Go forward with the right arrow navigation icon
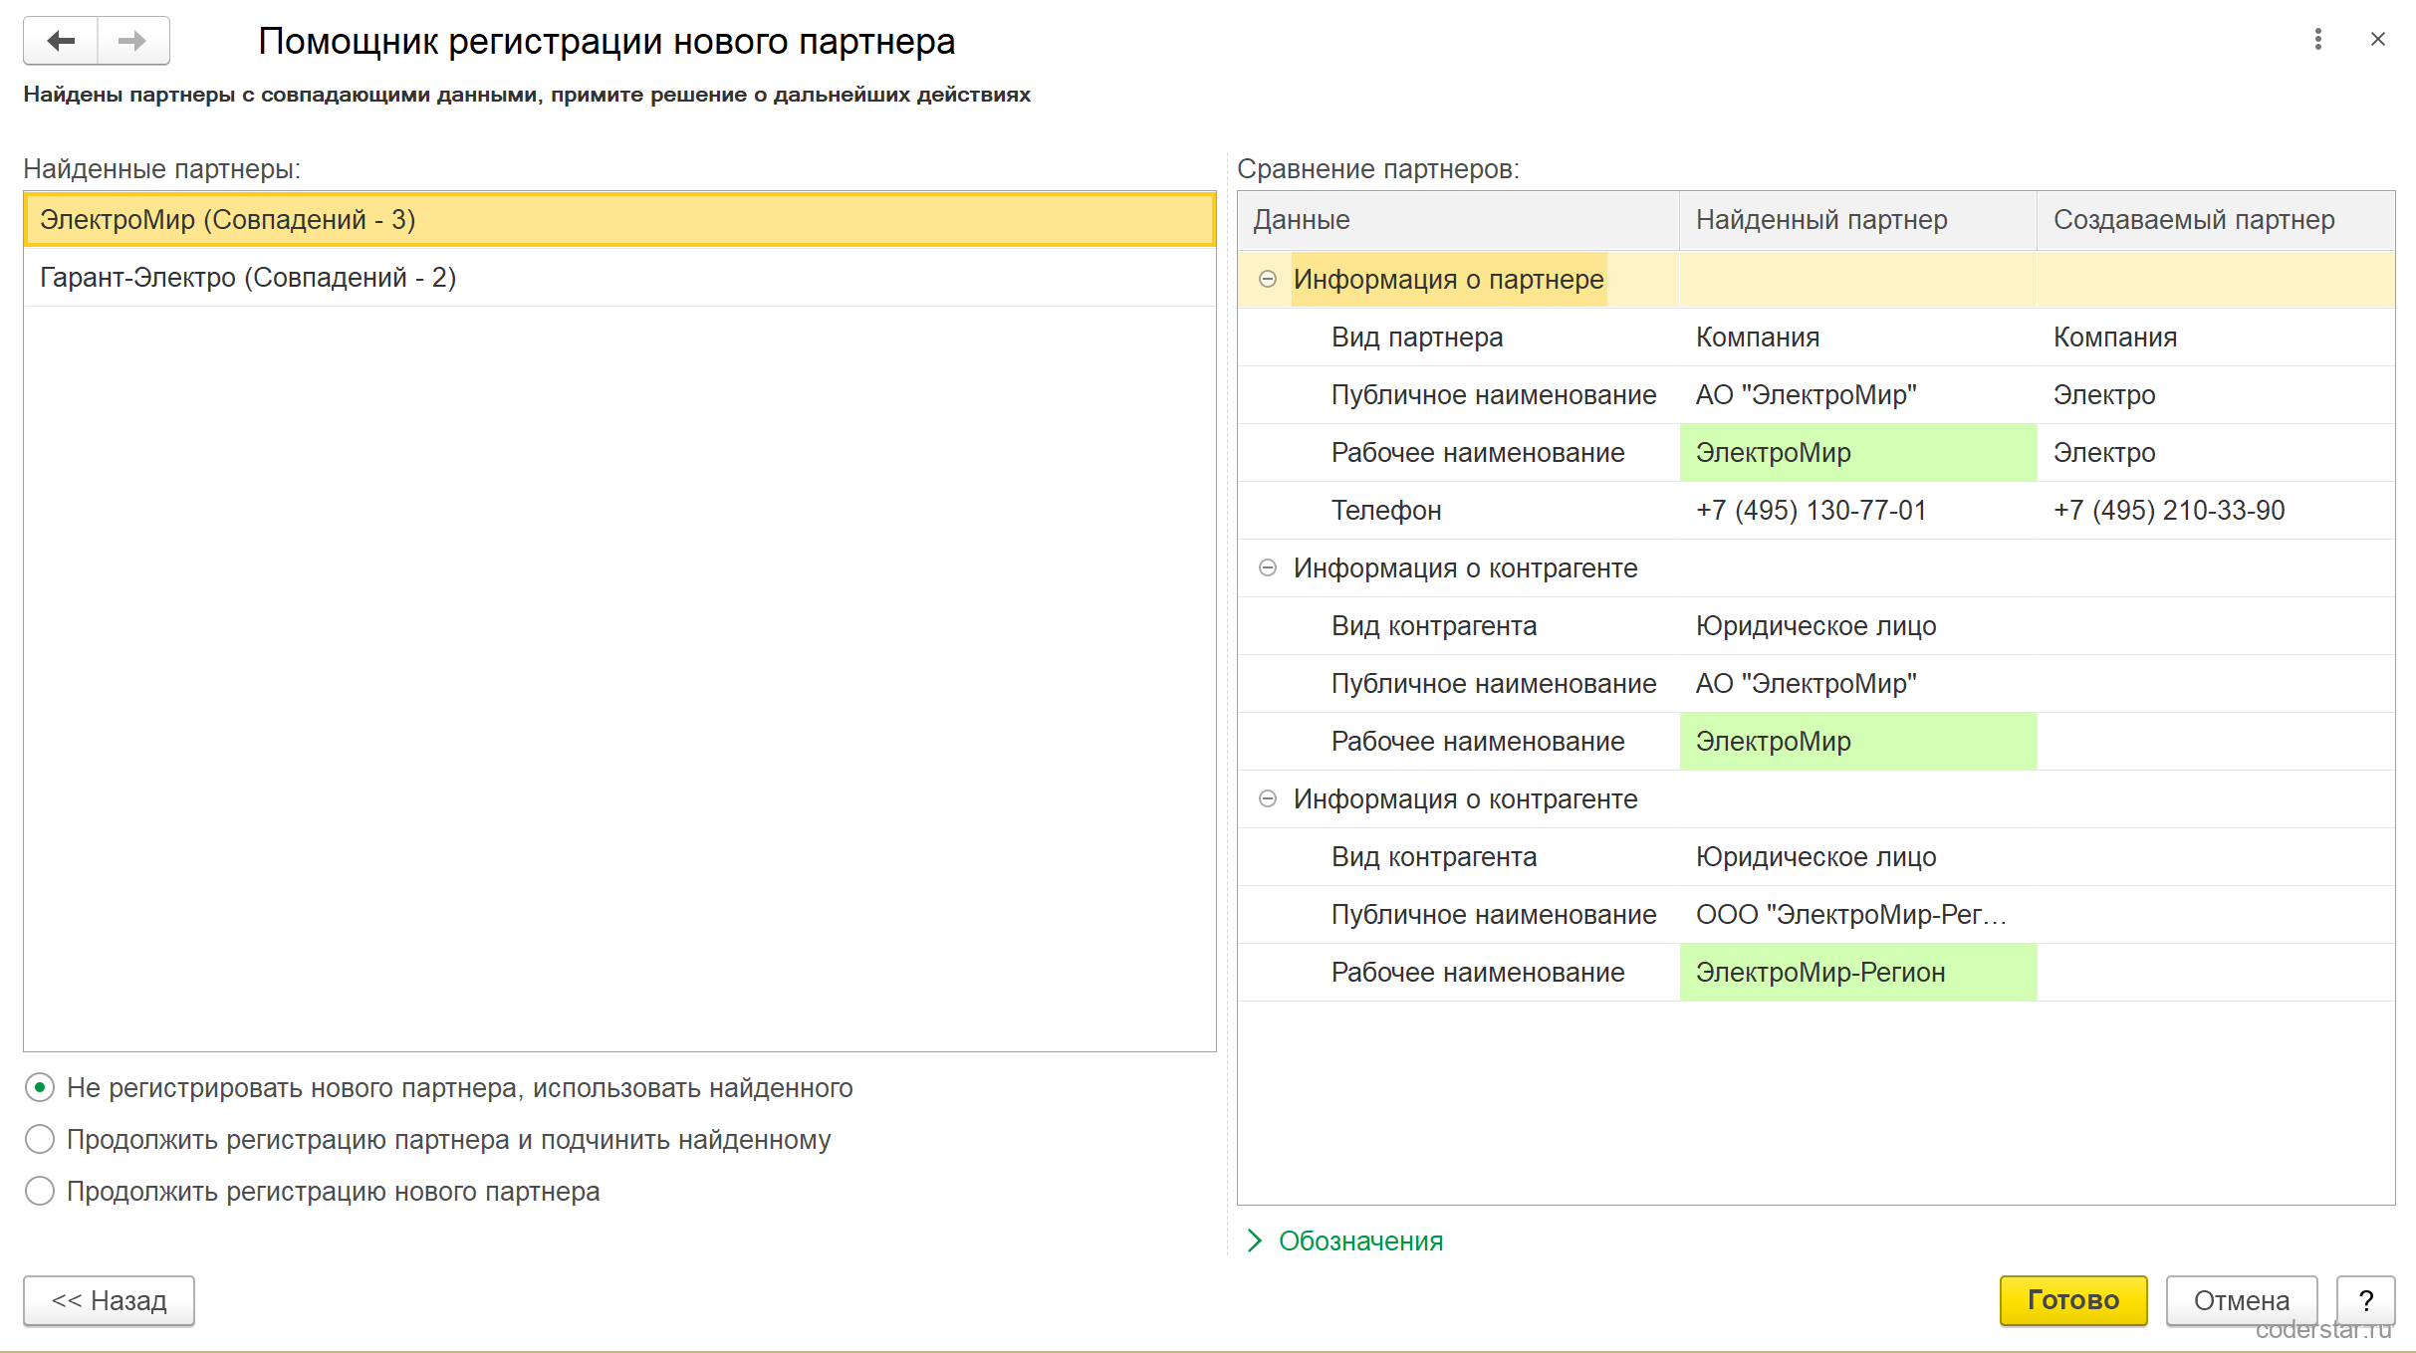 tap(132, 41)
